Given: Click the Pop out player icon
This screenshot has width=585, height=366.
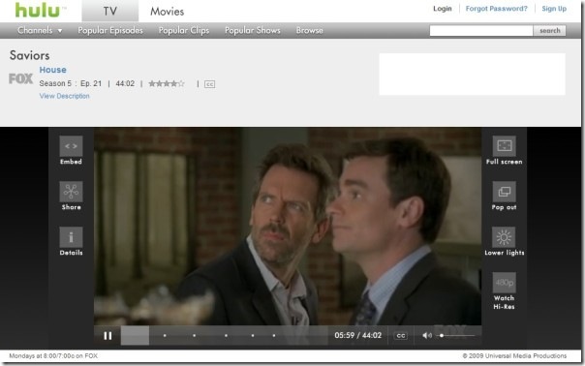Looking at the screenshot, I should (504, 192).
